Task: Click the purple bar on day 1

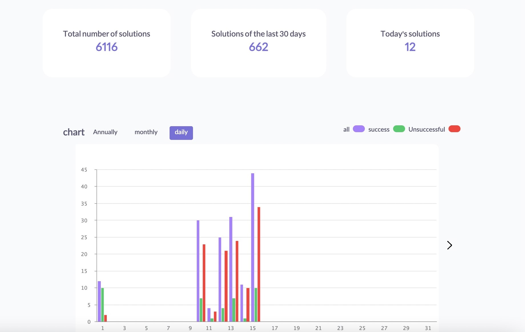Action: coord(99,301)
